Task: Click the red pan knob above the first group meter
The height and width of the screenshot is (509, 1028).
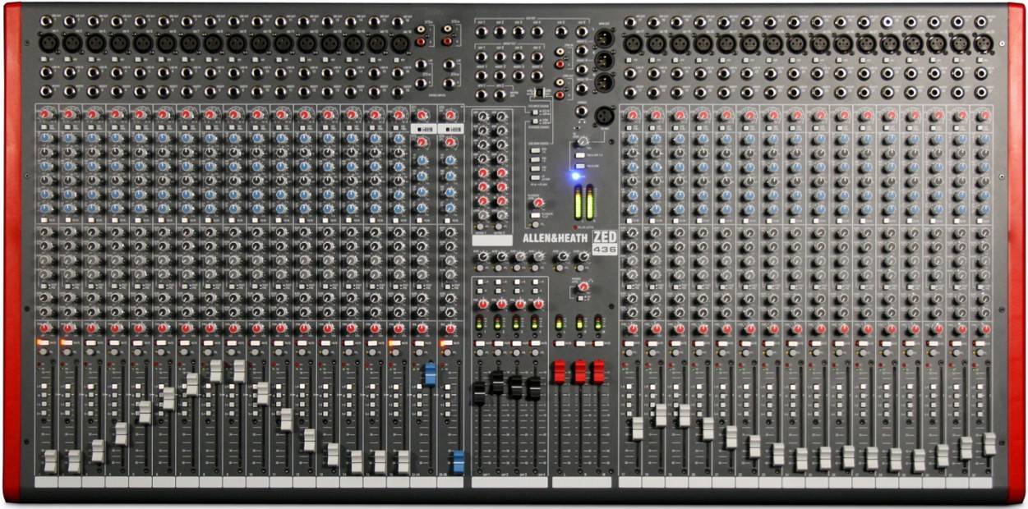Action: click(482, 302)
